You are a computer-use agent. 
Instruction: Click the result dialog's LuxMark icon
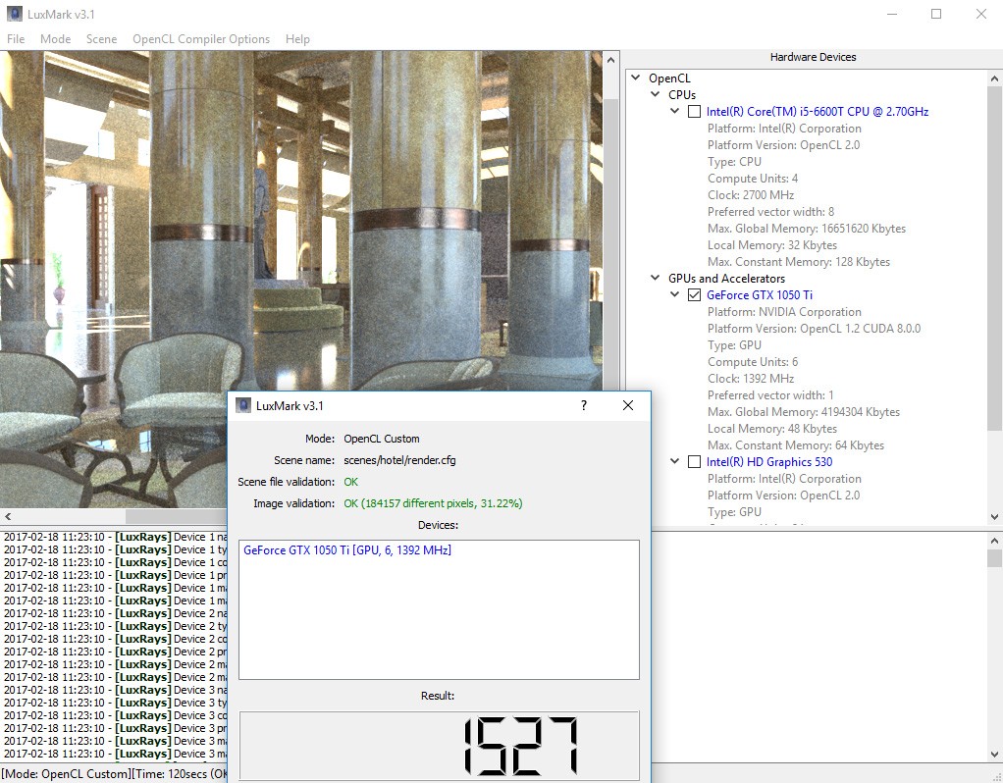[x=243, y=405]
